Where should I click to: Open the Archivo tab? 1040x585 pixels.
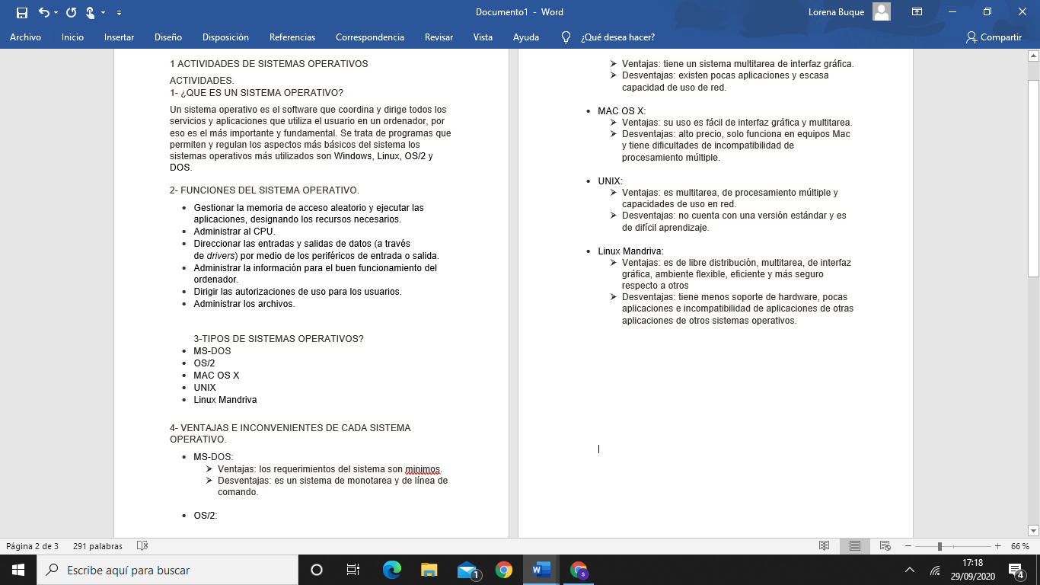pyautogui.click(x=26, y=37)
